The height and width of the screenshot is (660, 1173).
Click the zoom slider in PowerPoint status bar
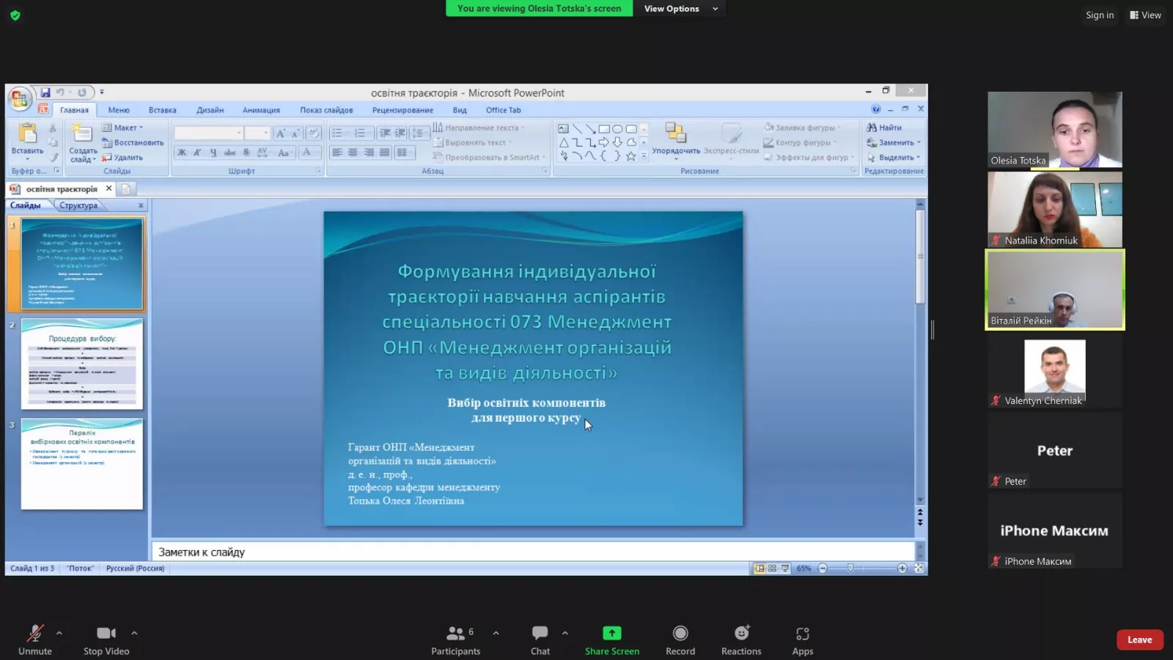pyautogui.click(x=850, y=568)
